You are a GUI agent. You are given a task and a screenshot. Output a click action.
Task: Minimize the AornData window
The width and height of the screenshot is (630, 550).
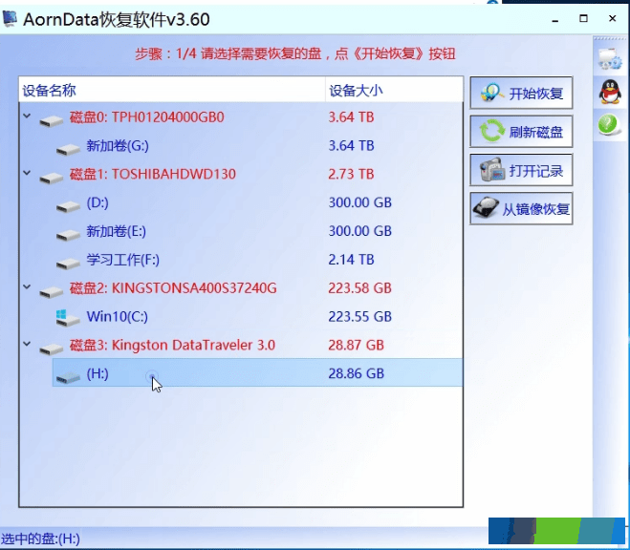555,19
